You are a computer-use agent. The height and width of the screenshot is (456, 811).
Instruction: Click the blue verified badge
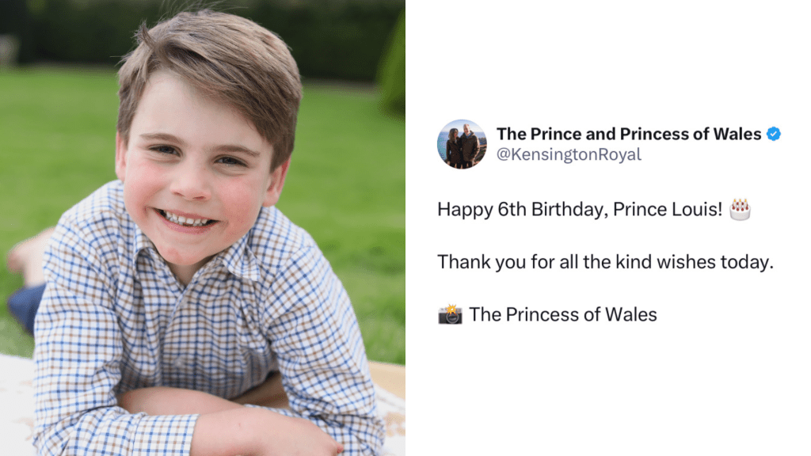(774, 134)
